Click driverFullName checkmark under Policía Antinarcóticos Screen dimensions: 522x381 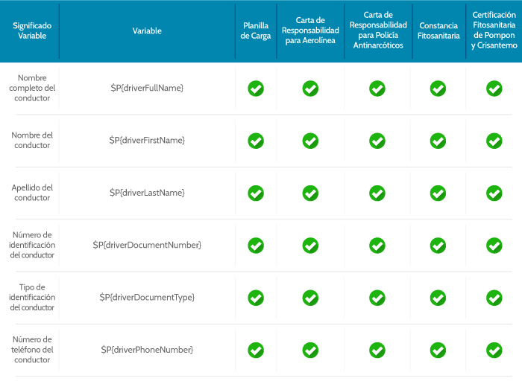[377, 89]
